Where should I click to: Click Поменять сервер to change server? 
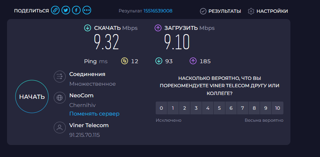click(x=94, y=114)
